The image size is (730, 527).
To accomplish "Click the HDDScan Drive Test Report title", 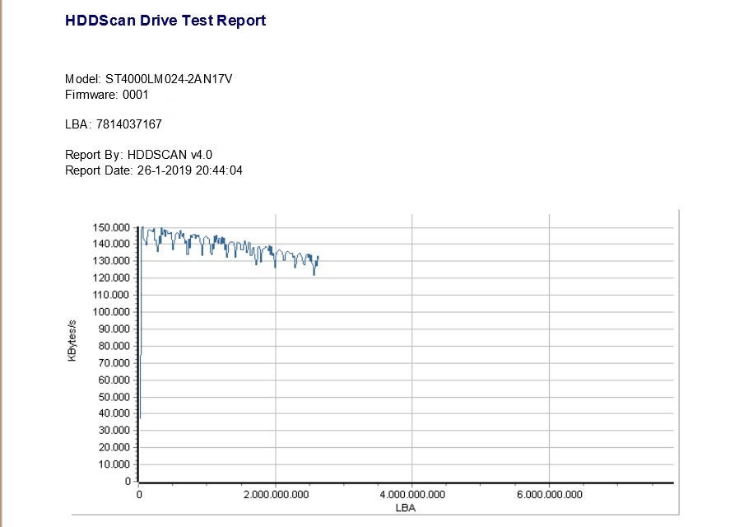I will (165, 21).
